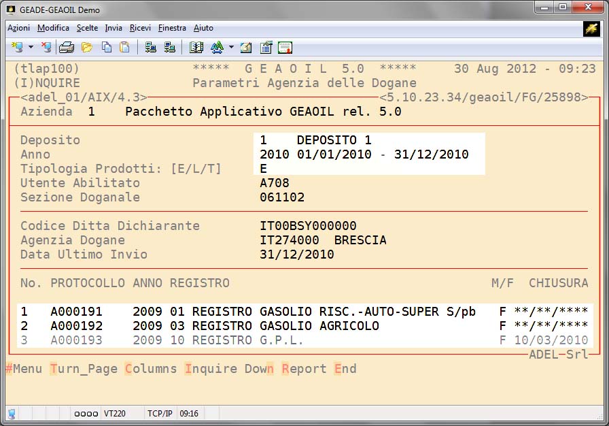Click the yellow open folder icon
Image resolution: width=609 pixels, height=426 pixels.
(86, 48)
